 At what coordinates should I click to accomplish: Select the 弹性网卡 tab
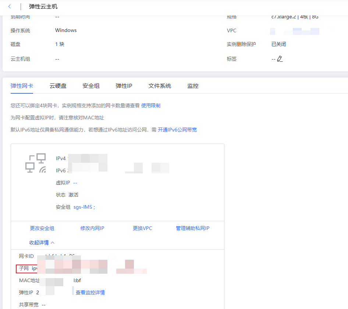22,86
